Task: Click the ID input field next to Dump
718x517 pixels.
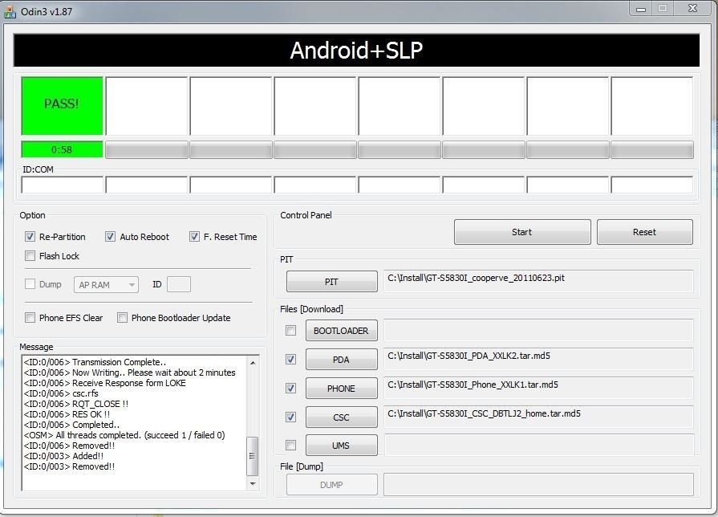Action: point(179,284)
